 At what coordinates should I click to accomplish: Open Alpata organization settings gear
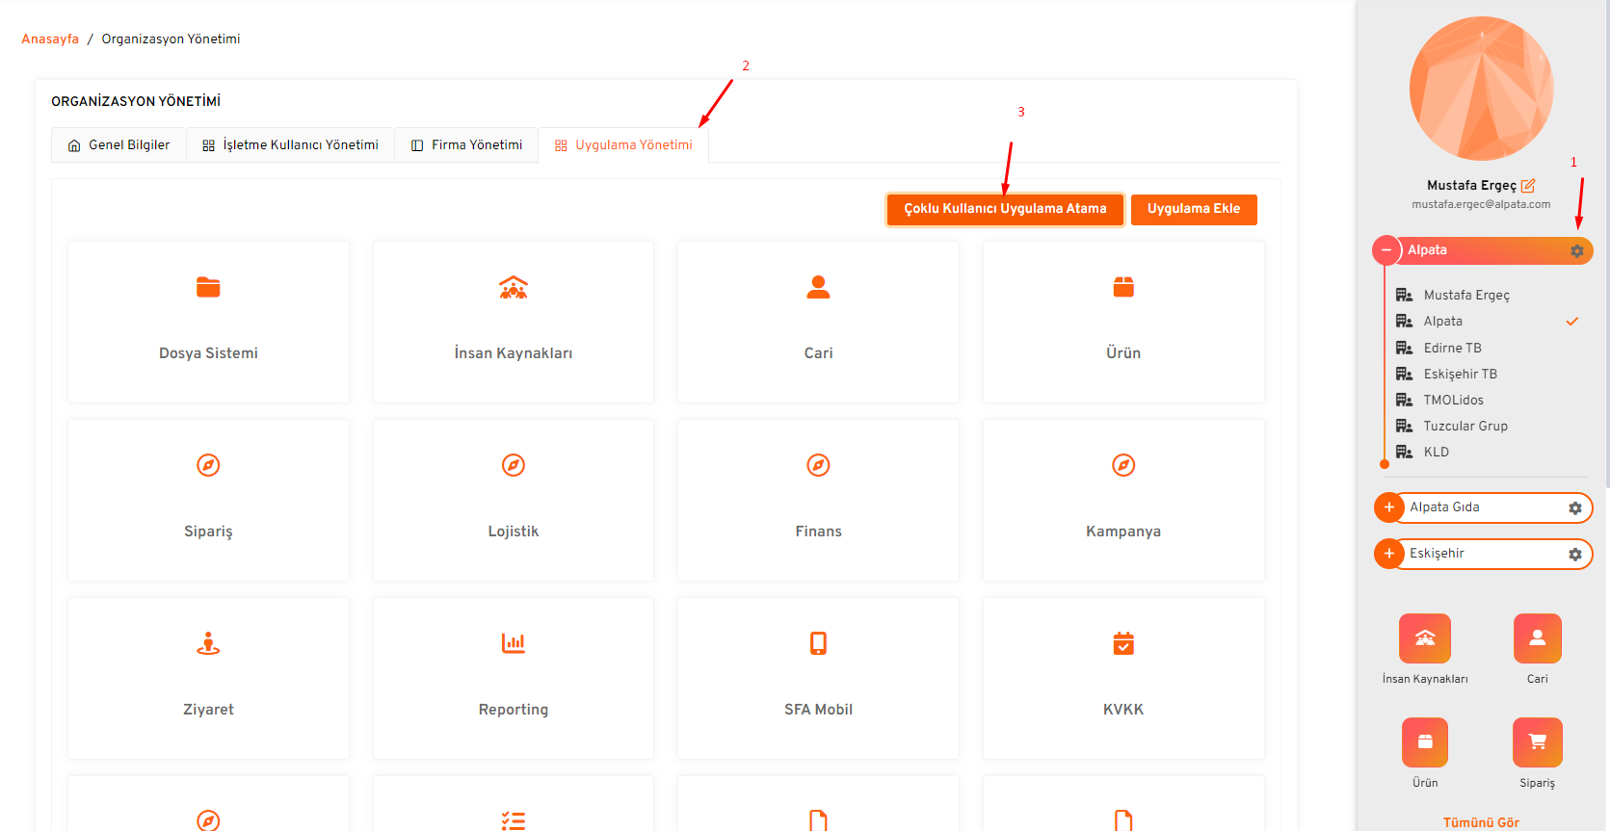click(1576, 250)
